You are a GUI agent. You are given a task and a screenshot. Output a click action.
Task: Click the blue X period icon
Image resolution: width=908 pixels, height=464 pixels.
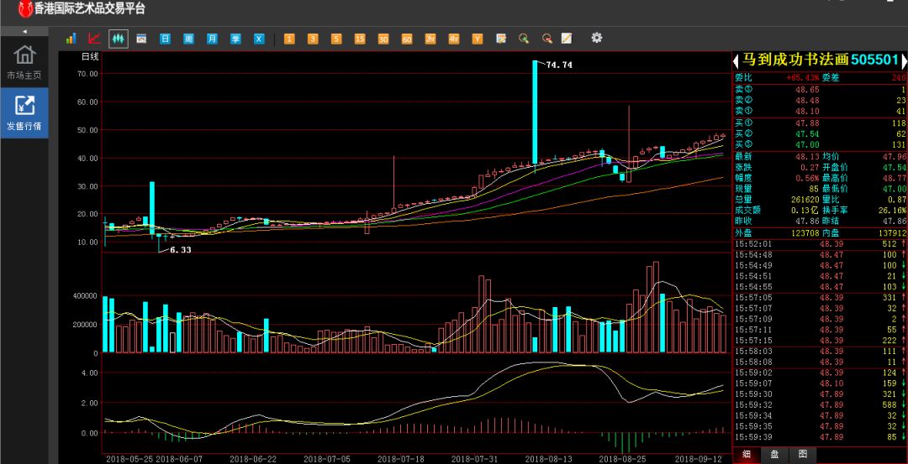coord(260,39)
